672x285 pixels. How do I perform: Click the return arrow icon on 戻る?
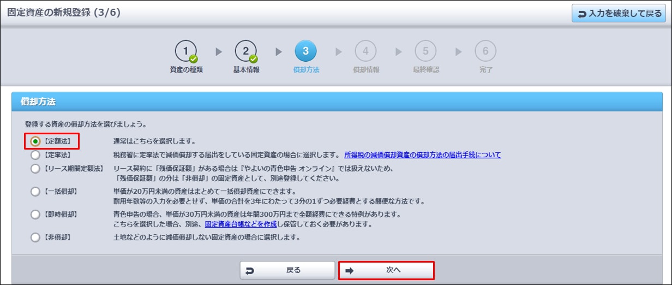click(x=250, y=270)
